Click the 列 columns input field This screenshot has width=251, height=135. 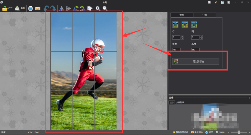click(x=195, y=37)
